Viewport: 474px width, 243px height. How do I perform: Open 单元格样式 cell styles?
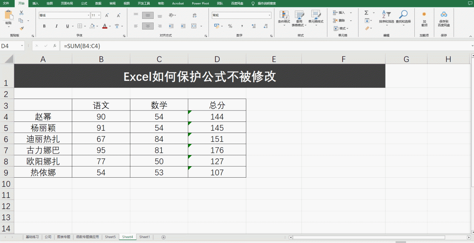[x=316, y=18]
